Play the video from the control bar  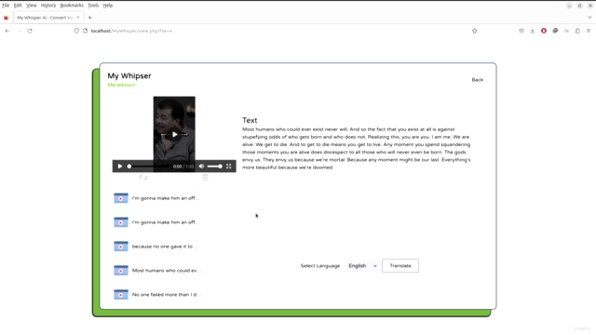120,167
